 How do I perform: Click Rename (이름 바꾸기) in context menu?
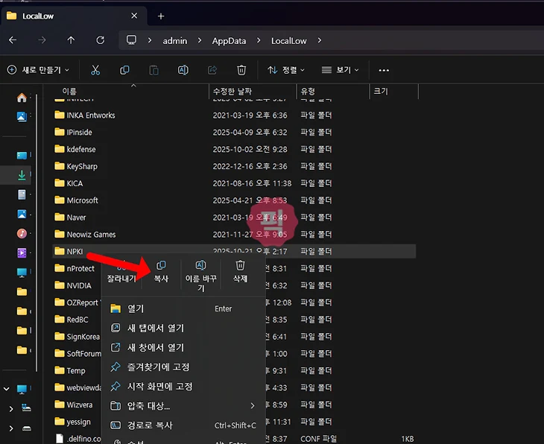pyautogui.click(x=200, y=275)
